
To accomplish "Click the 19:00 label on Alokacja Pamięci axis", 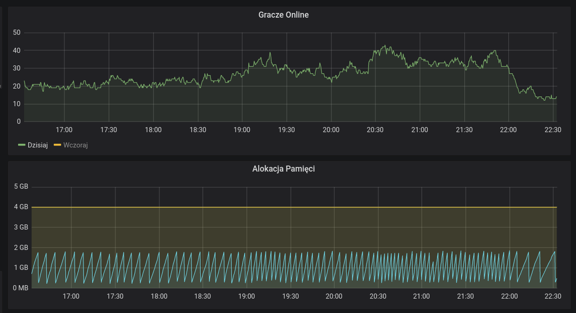I will click(x=247, y=296).
